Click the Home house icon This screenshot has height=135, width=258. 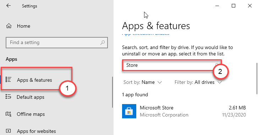9,26
